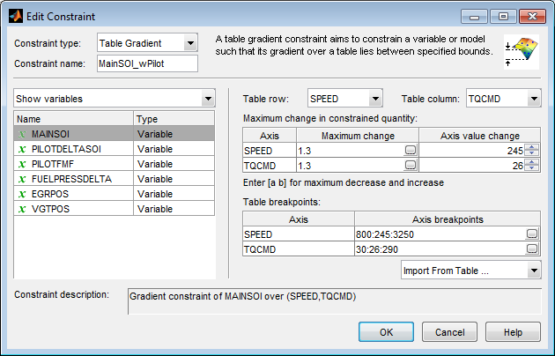Viewport: 555px width, 356px height.
Task: Select the PILOTDELTASOI variable row
Action: tap(115, 149)
